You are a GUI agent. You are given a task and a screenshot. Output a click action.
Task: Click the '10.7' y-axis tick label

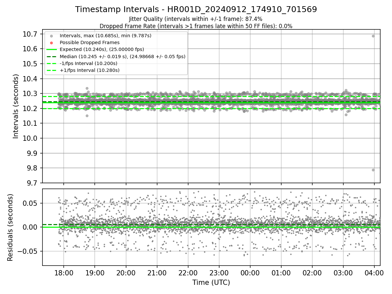(x=30, y=34)
